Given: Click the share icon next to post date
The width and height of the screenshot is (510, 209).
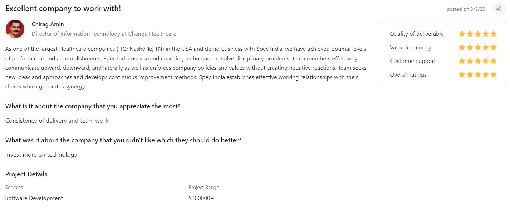Looking at the screenshot, I should [x=499, y=9].
